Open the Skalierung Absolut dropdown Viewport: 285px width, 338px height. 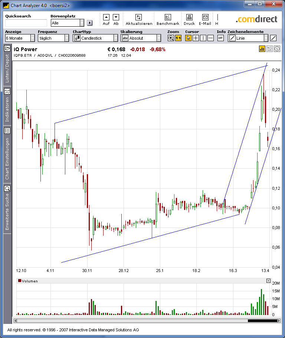141,38
